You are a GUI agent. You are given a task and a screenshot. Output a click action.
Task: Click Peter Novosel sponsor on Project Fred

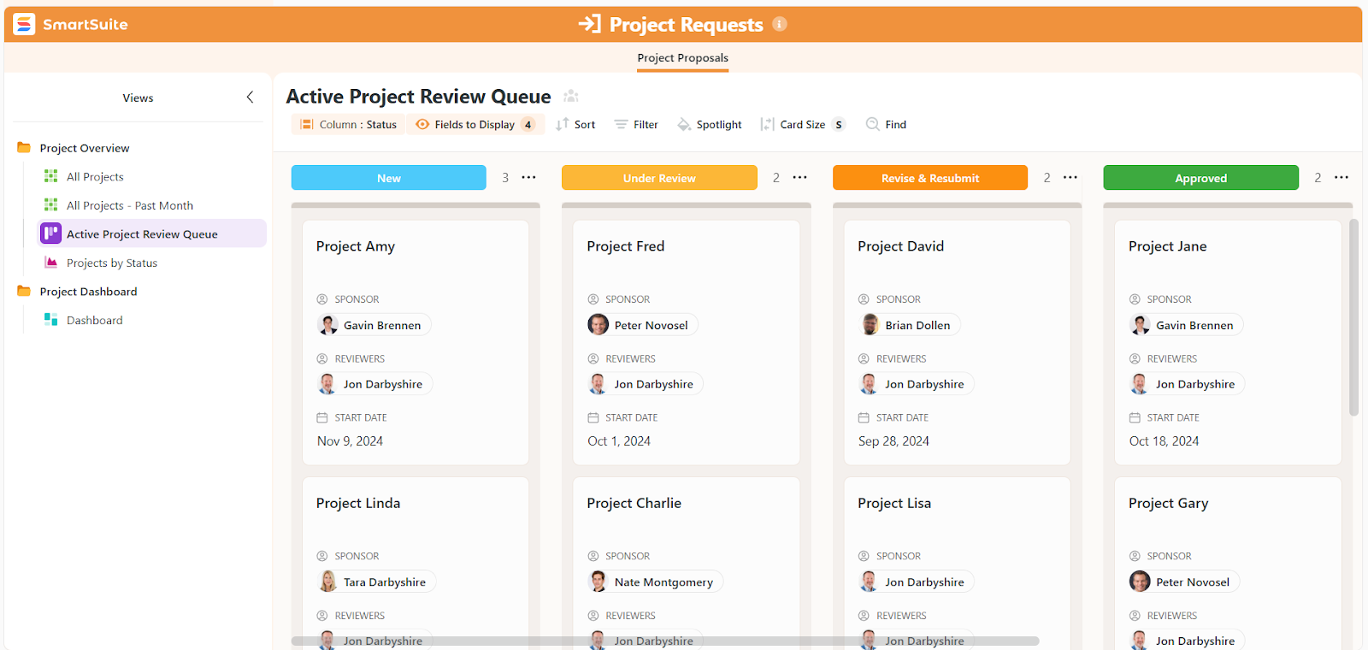tap(643, 325)
